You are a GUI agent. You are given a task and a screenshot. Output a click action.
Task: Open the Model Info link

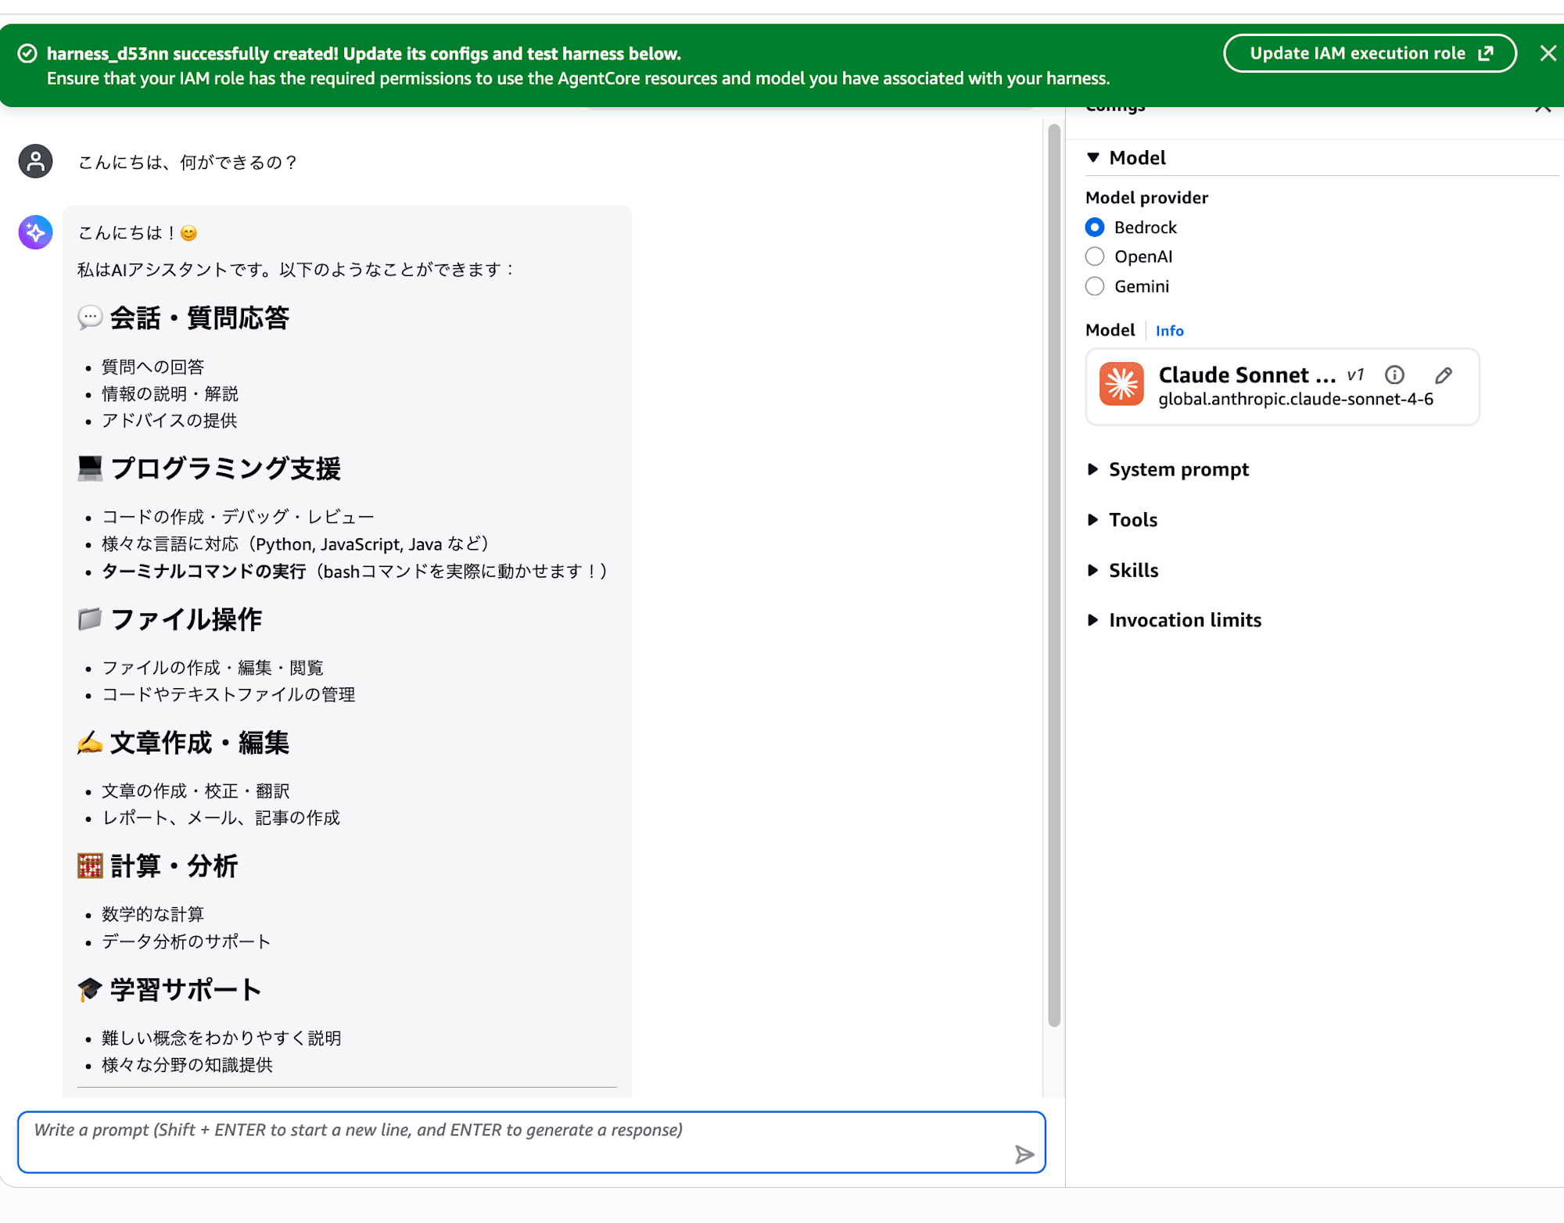1169,331
